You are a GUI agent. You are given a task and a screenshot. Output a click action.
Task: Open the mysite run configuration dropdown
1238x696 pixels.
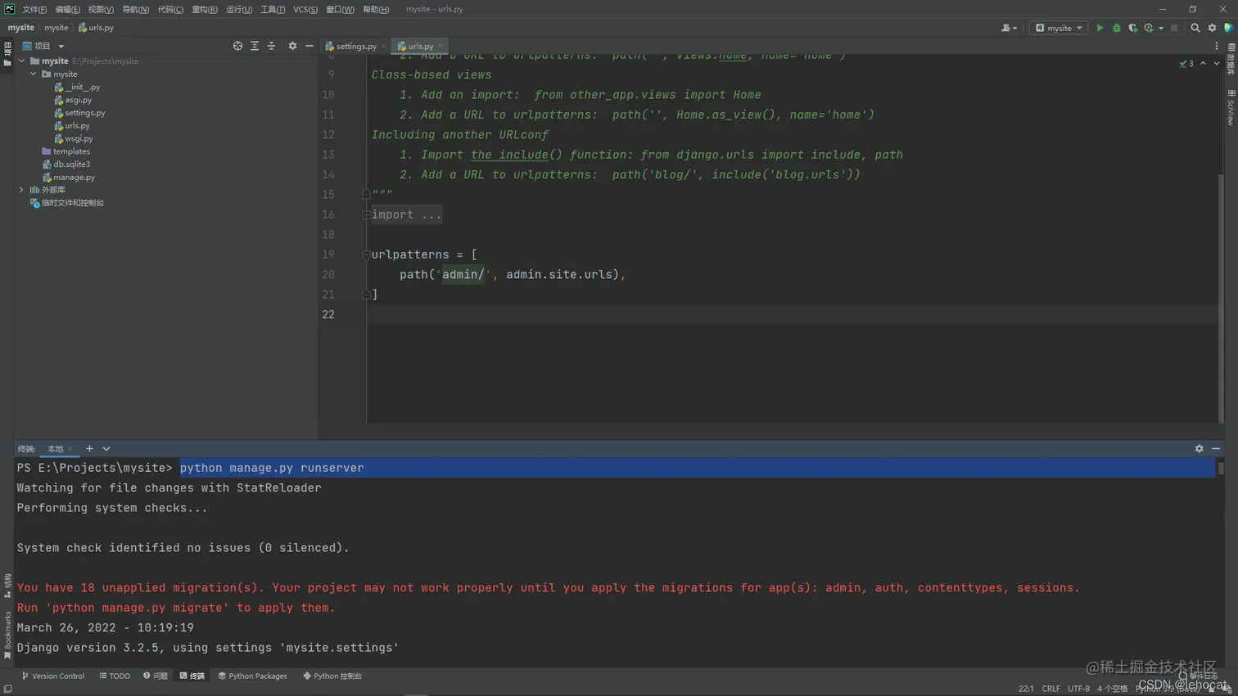(1059, 28)
